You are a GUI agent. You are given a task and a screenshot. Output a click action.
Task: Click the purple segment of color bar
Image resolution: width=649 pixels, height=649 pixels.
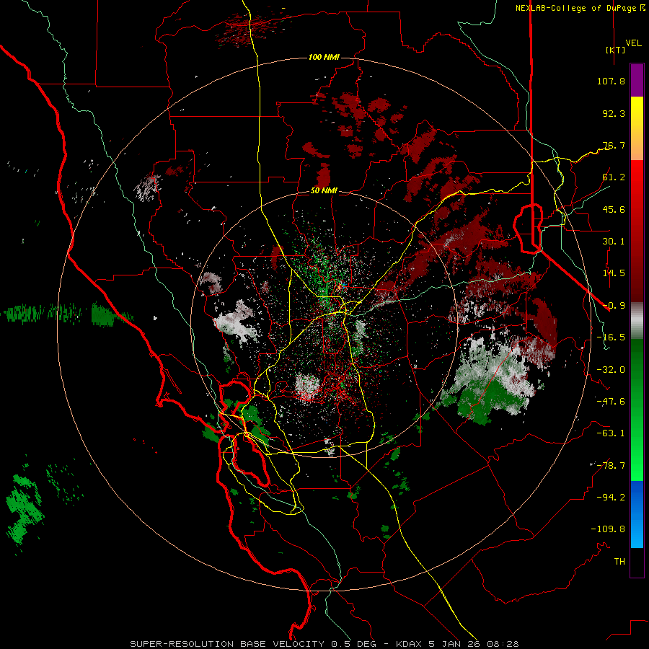coord(637,80)
